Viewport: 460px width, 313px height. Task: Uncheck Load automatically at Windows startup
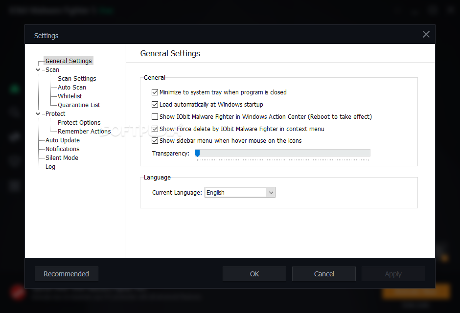click(155, 104)
